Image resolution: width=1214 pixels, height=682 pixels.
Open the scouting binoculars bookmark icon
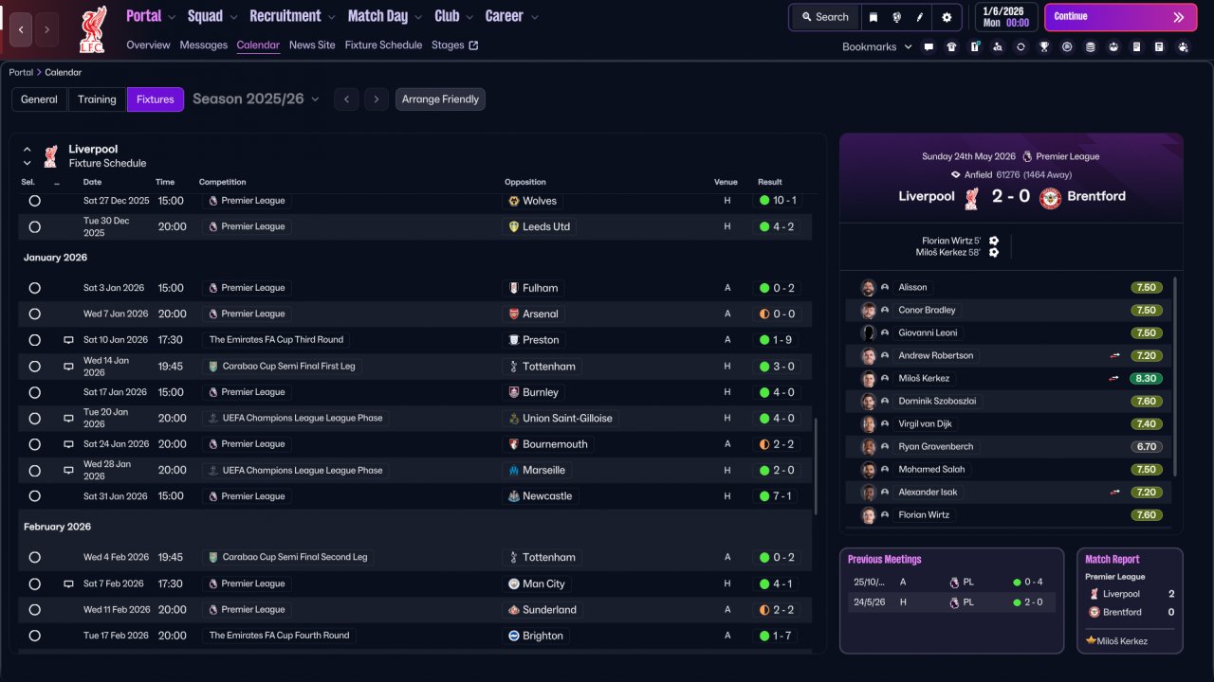point(998,46)
